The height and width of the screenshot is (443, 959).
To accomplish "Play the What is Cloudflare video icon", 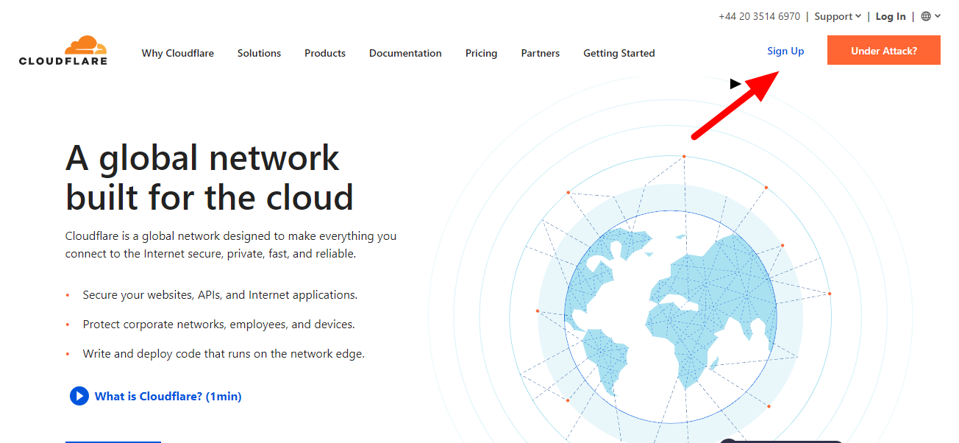I will click(x=79, y=396).
